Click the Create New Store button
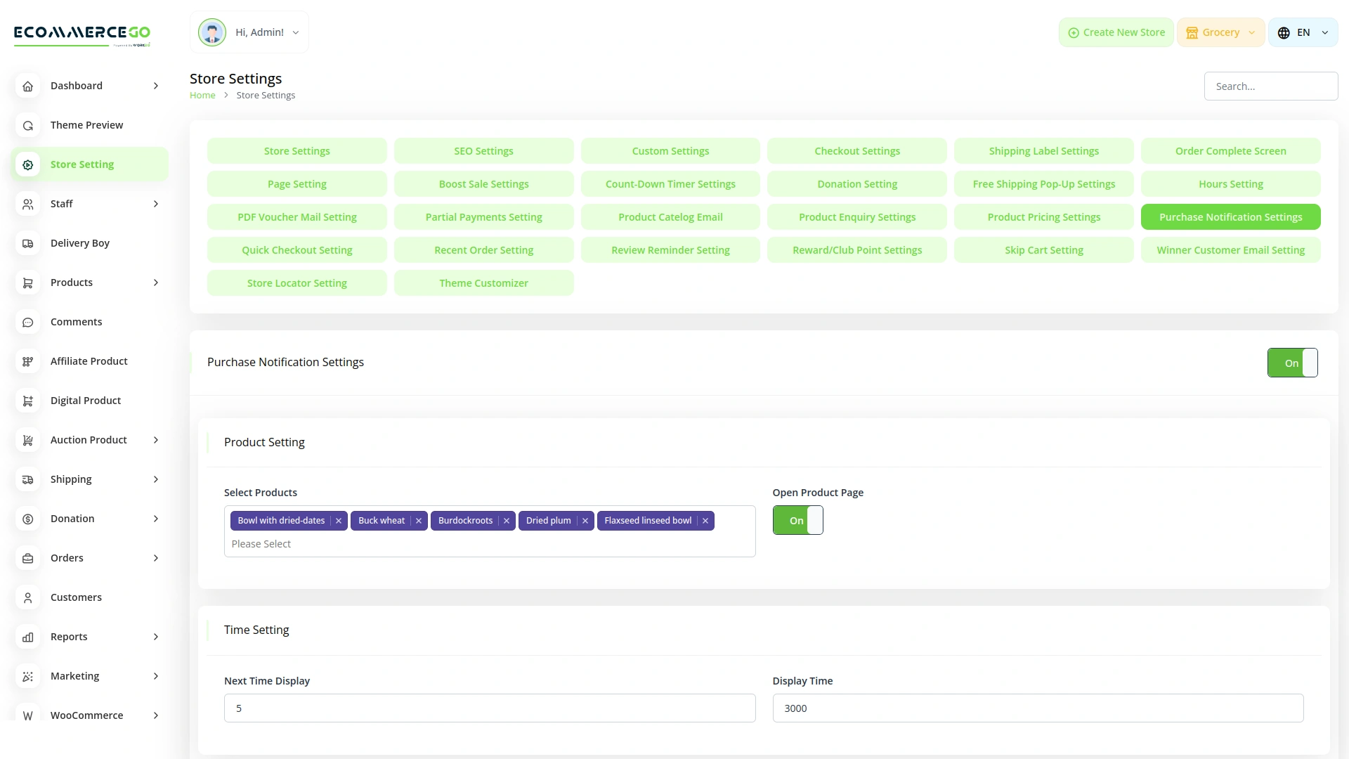The image size is (1349, 759). [1116, 32]
